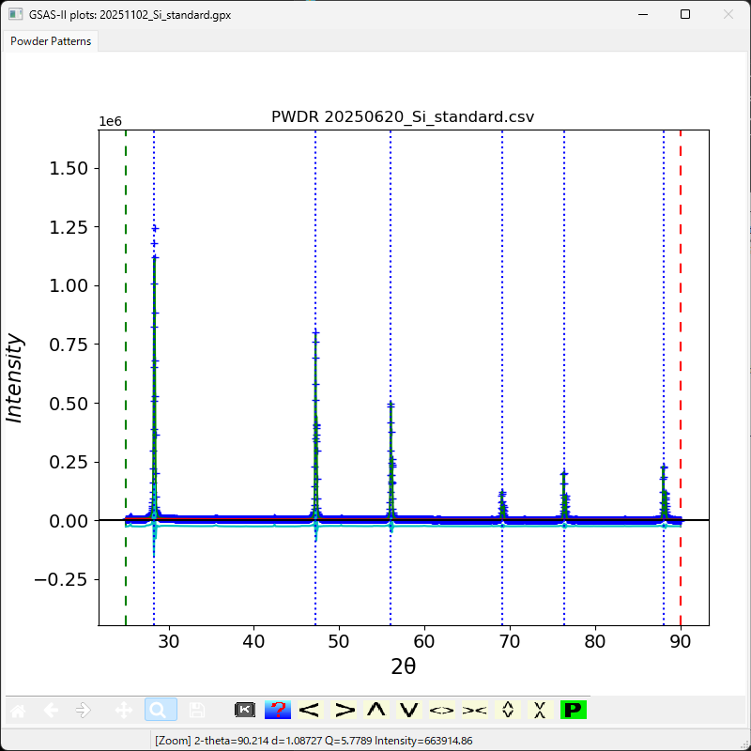
Task: Shift plot right with > arrow icon
Action: (x=344, y=711)
